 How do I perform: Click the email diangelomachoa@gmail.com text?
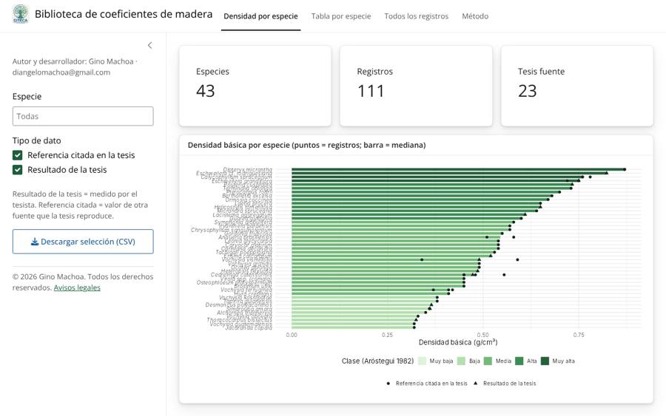point(61,72)
